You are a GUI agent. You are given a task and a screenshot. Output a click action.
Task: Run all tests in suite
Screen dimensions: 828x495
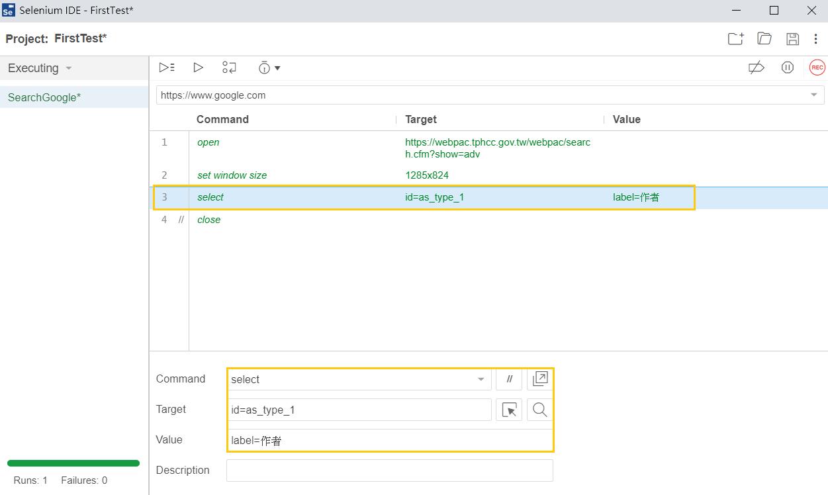click(167, 67)
